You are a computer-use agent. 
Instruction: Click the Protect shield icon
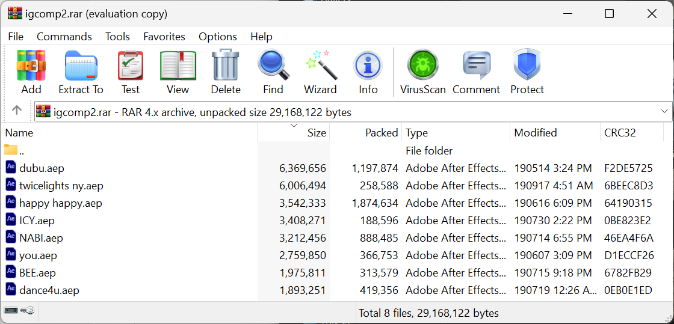coord(527,65)
